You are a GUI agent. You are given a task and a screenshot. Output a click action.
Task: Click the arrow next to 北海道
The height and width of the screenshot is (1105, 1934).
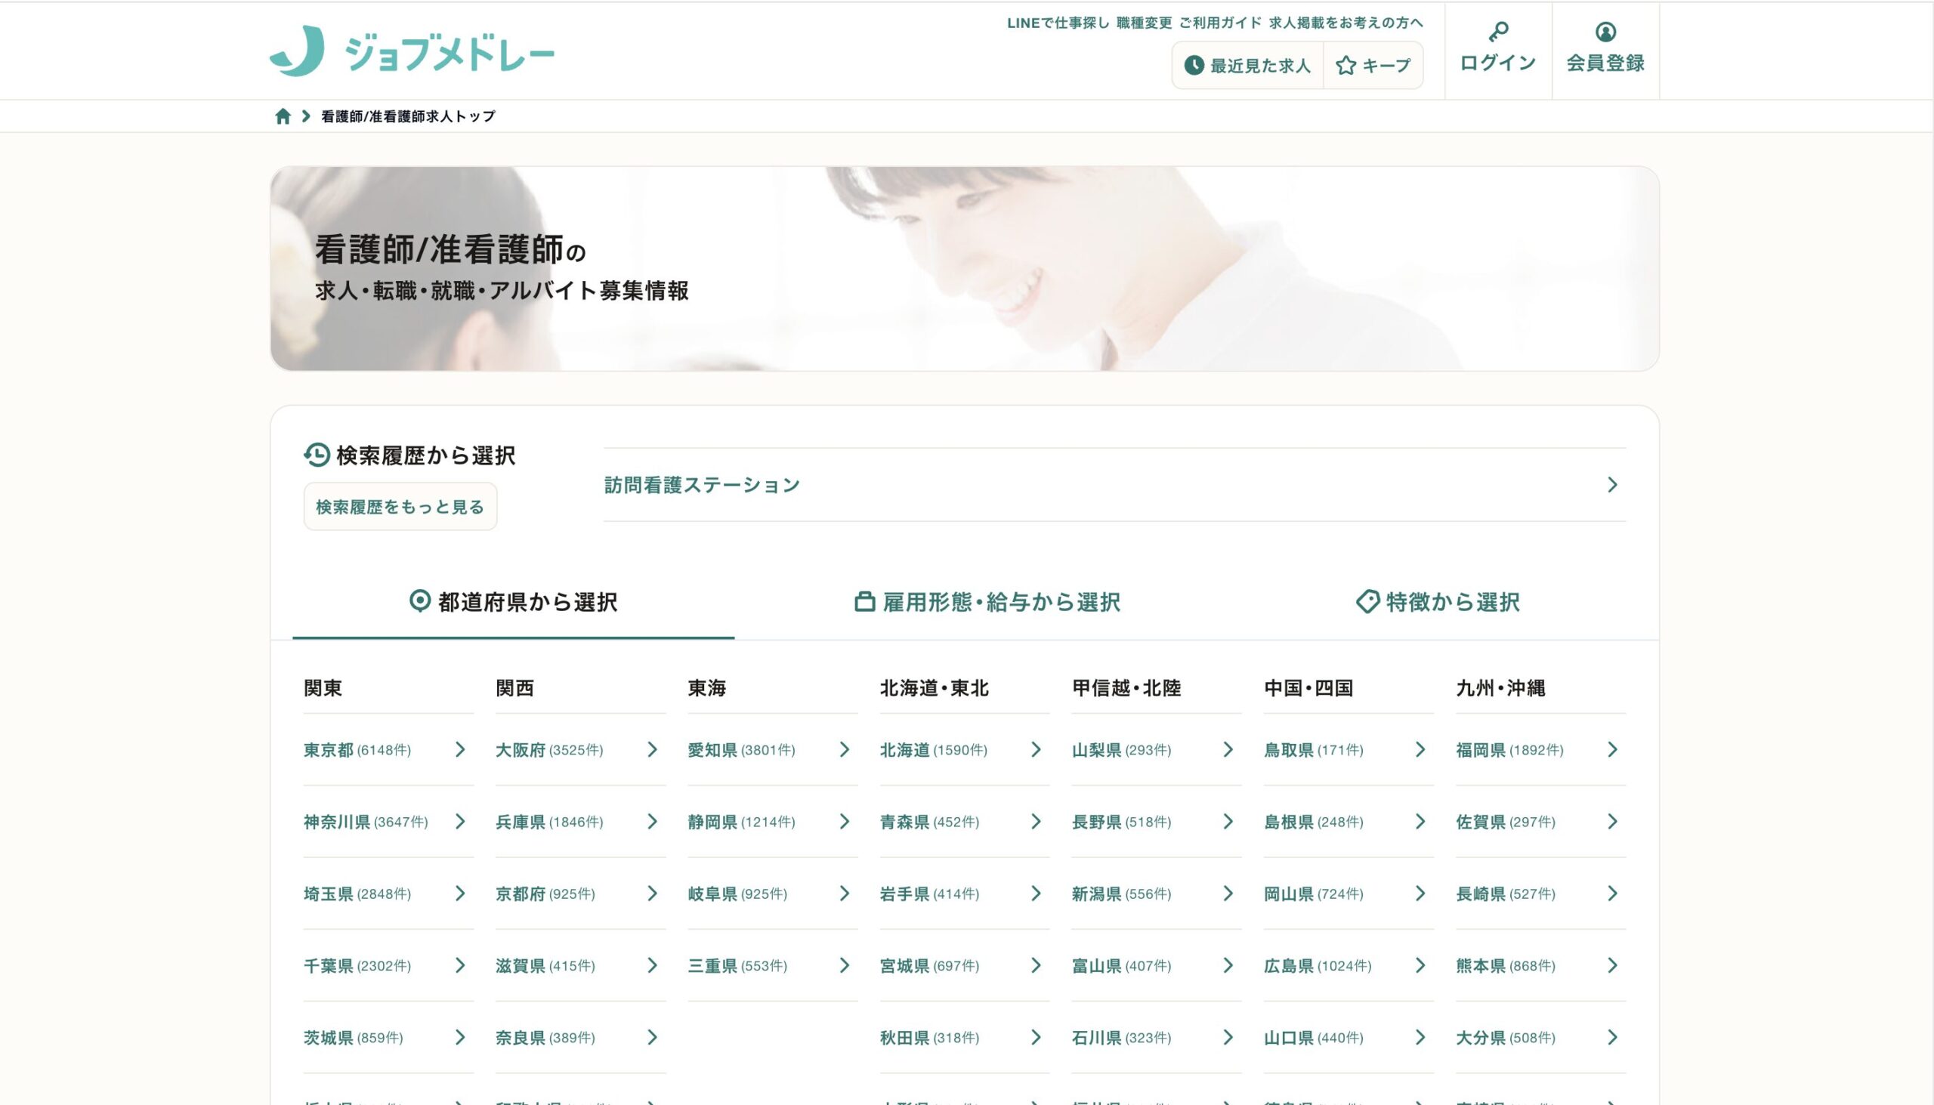[1036, 750]
